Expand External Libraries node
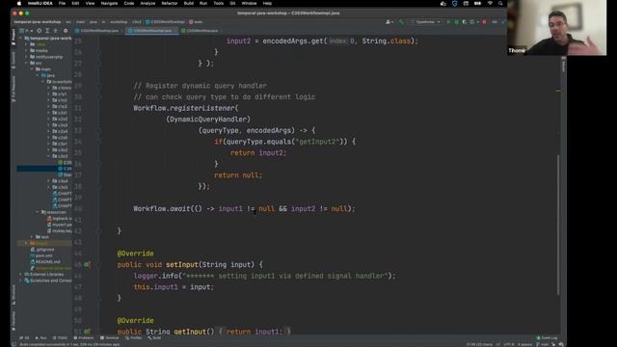This screenshot has height=347, width=617. pos(21,274)
